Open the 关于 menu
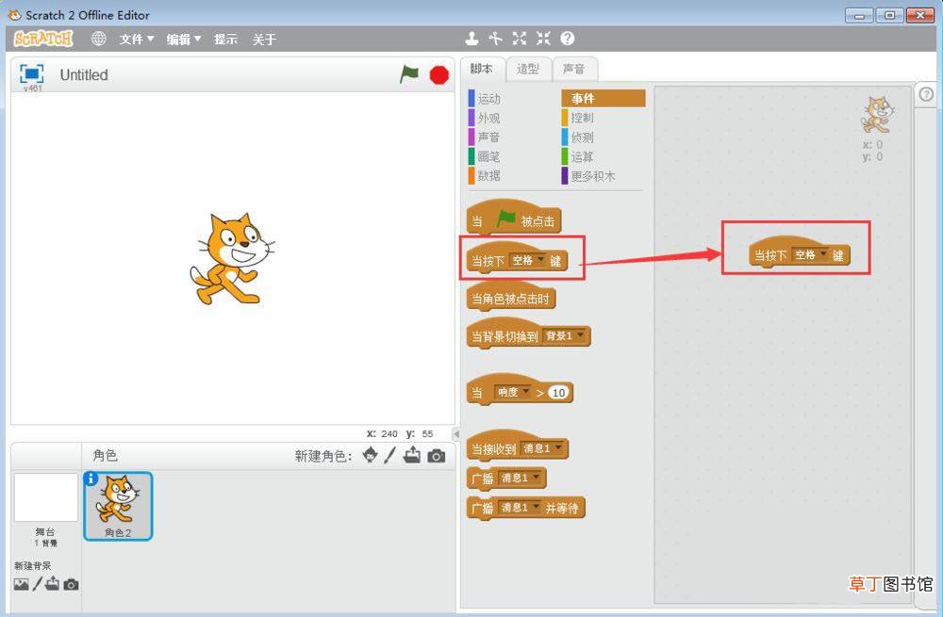Viewport: 943px width, 617px height. click(x=264, y=39)
